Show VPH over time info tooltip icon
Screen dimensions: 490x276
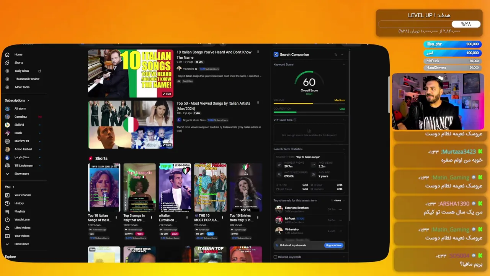tap(295, 120)
